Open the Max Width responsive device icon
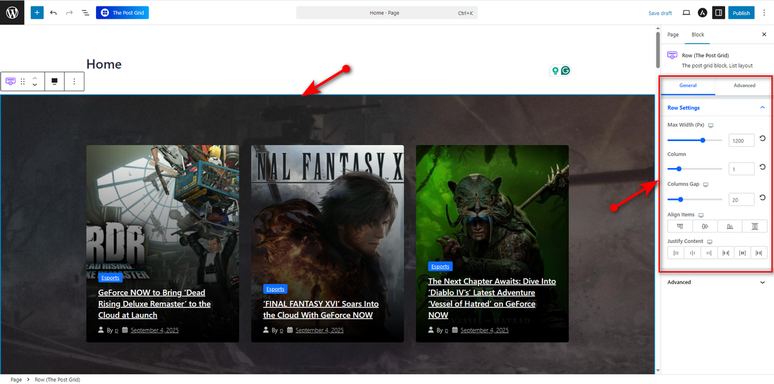 (x=711, y=125)
